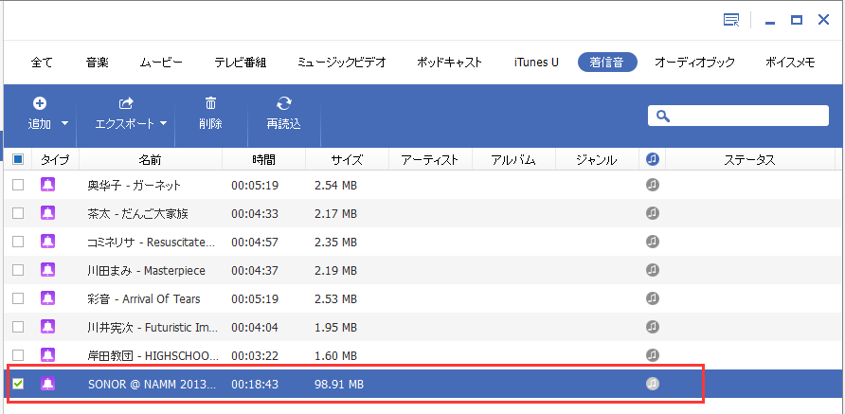Click the search magnifier icon
The height and width of the screenshot is (414, 845).
(x=663, y=116)
